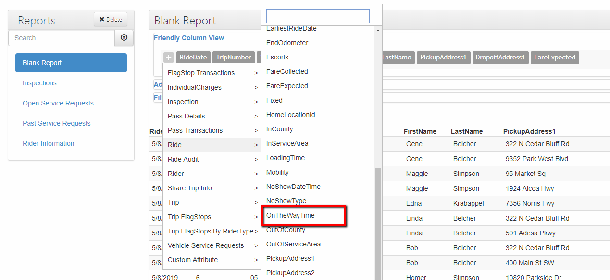Select the Ride menu category
Viewport: 610px width, 280px height.
[212, 145]
